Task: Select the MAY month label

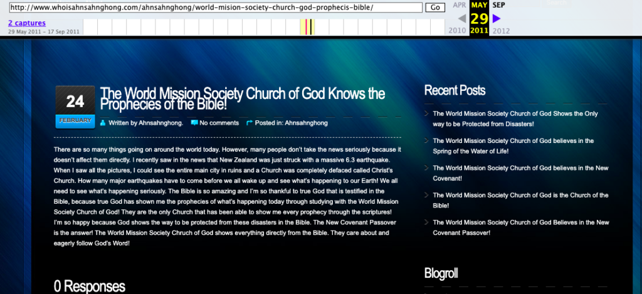Action: 479,5
